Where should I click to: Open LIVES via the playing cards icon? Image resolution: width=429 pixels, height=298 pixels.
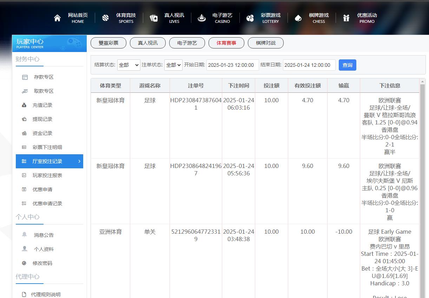(x=153, y=18)
